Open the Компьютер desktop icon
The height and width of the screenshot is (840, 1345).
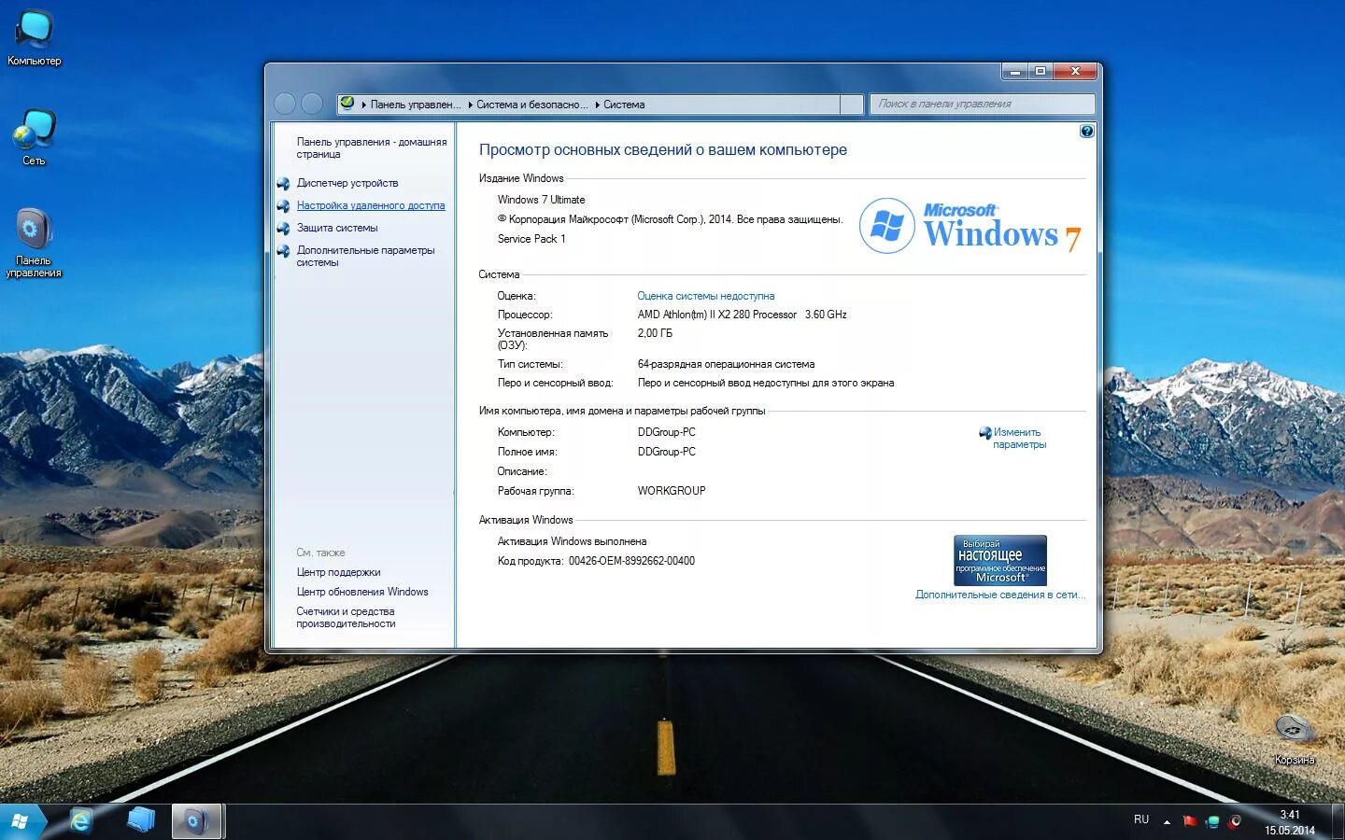[35, 38]
